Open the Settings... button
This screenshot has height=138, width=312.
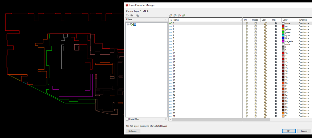pyautogui.click(x=133, y=131)
